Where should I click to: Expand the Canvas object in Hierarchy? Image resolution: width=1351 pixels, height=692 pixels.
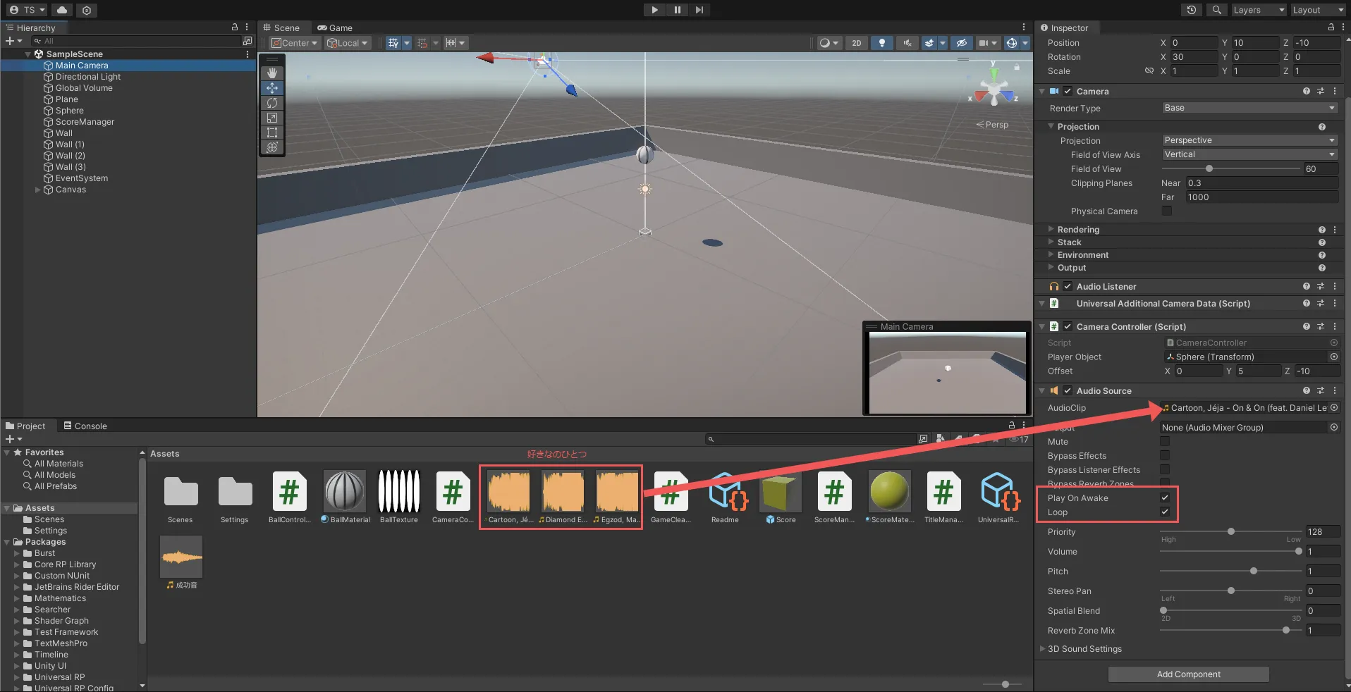[x=38, y=190]
